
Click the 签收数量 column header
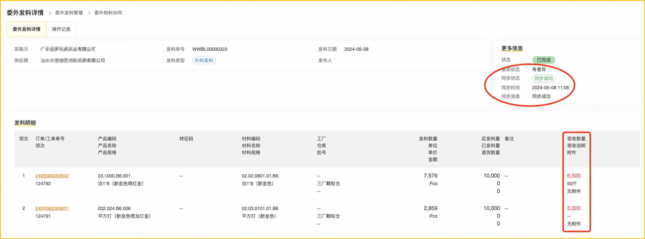576,139
